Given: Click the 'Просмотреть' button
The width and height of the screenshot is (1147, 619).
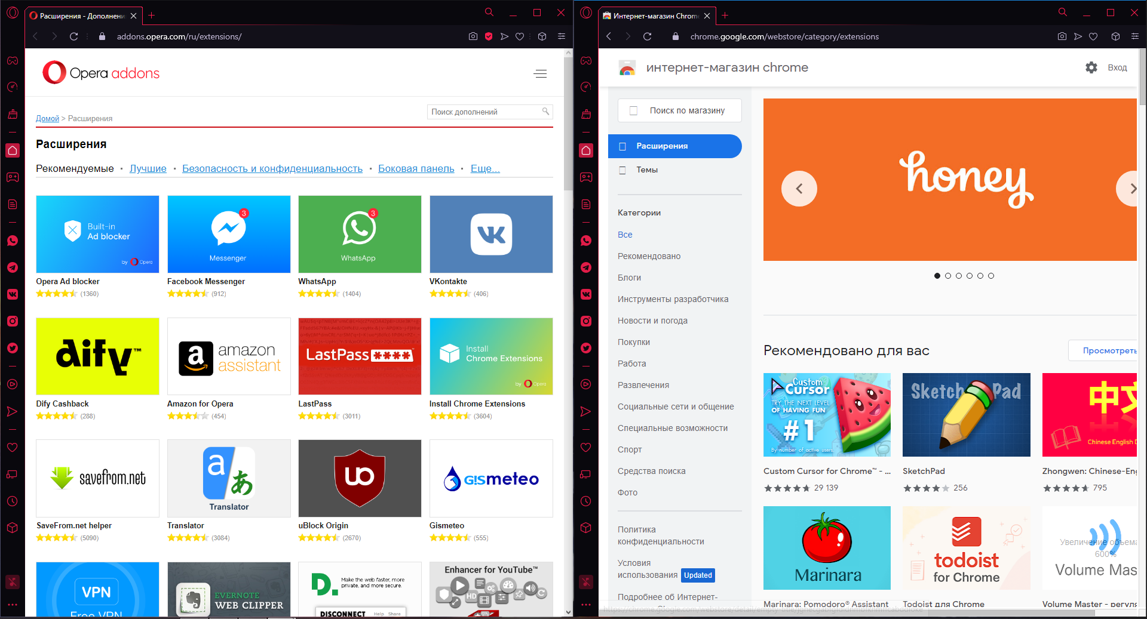Looking at the screenshot, I should [1103, 350].
